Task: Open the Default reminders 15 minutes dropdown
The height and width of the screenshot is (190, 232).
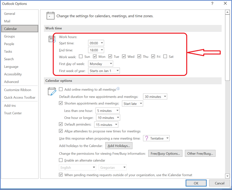Action: [106, 125]
